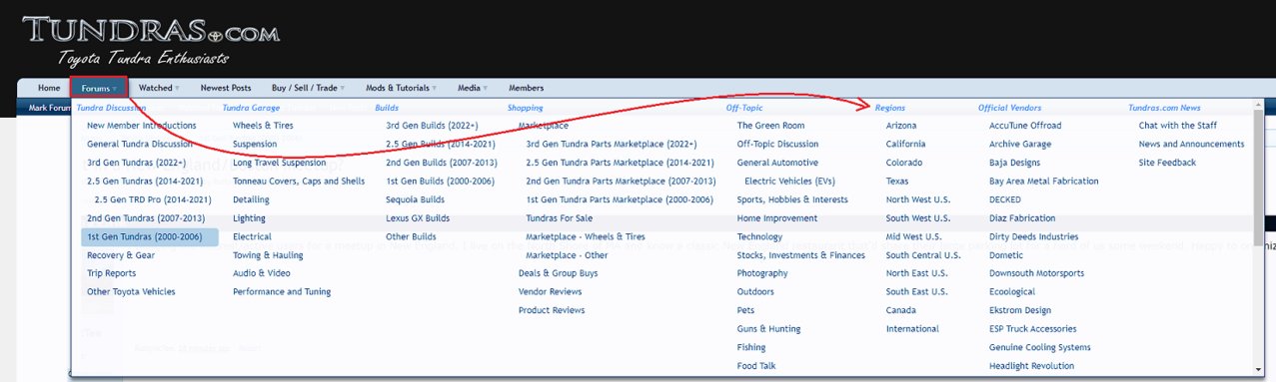
Task: Select California region forum
Action: click(906, 144)
